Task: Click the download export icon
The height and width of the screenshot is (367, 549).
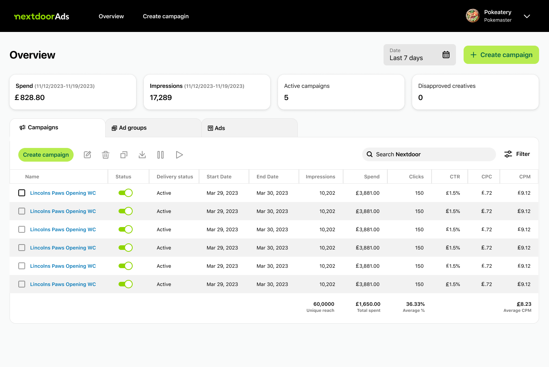Action: [142, 155]
